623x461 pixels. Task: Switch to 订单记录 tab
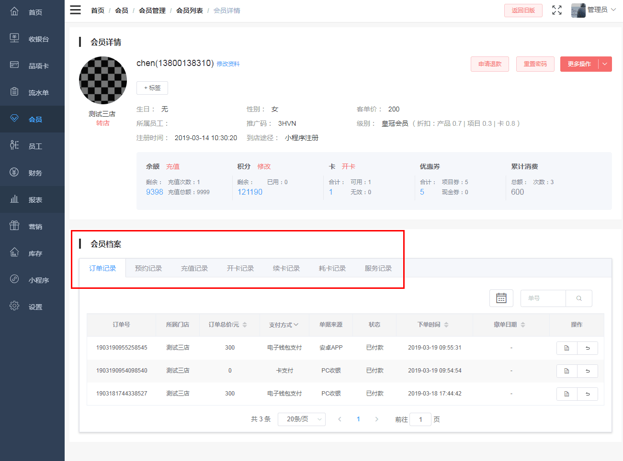pos(102,268)
